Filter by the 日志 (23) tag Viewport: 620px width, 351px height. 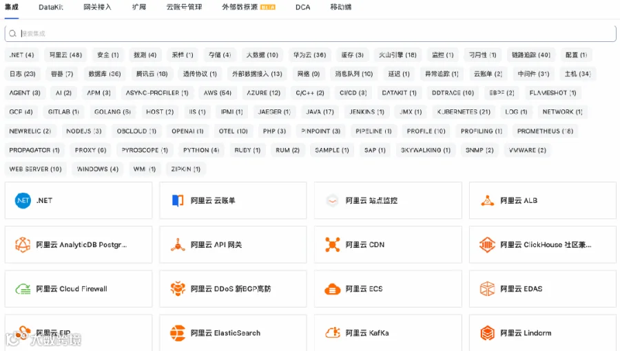tap(23, 74)
